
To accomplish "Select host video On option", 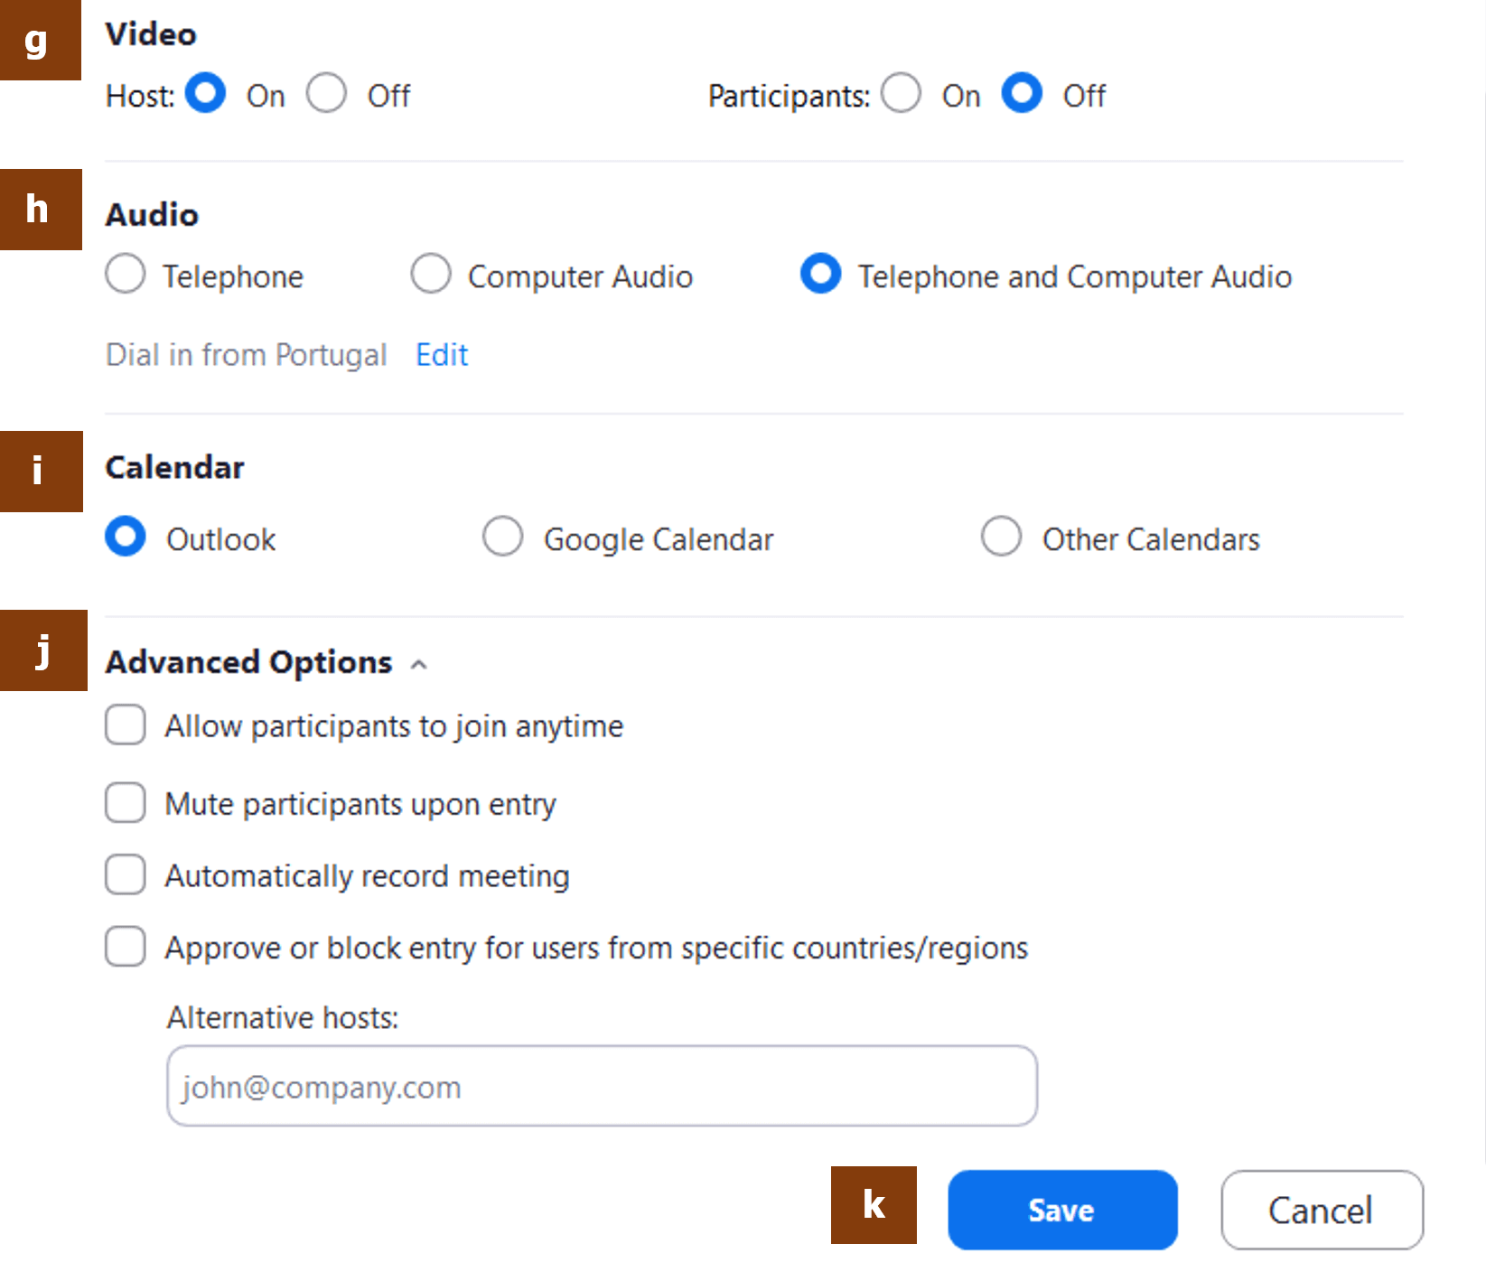I will tap(205, 93).
